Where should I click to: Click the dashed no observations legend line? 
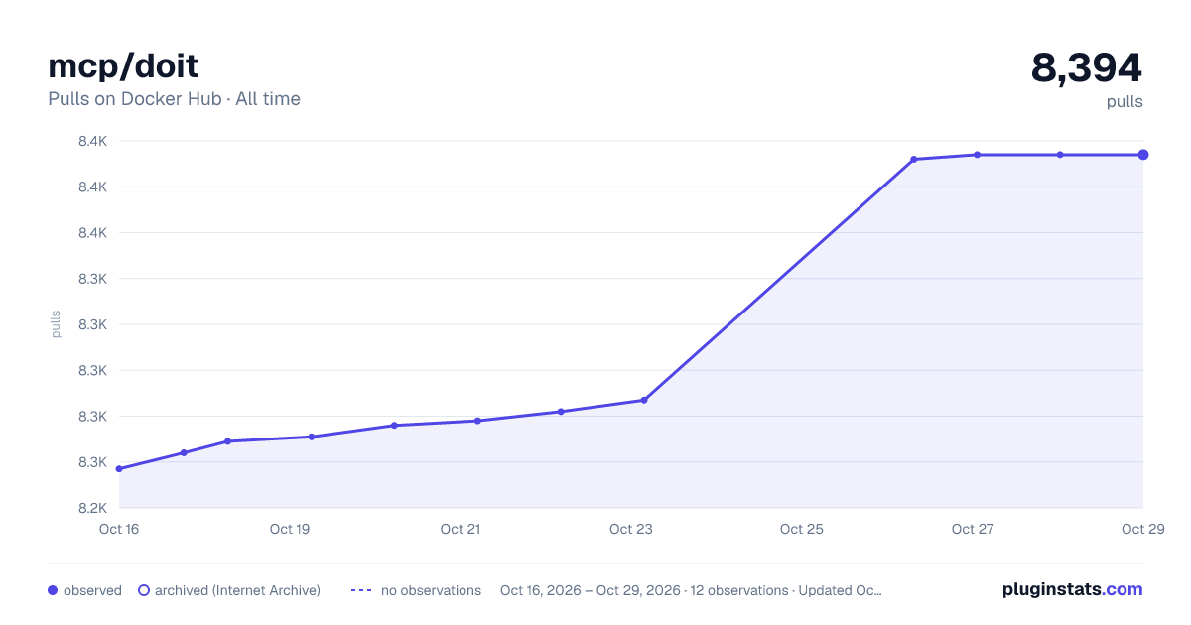tap(361, 590)
